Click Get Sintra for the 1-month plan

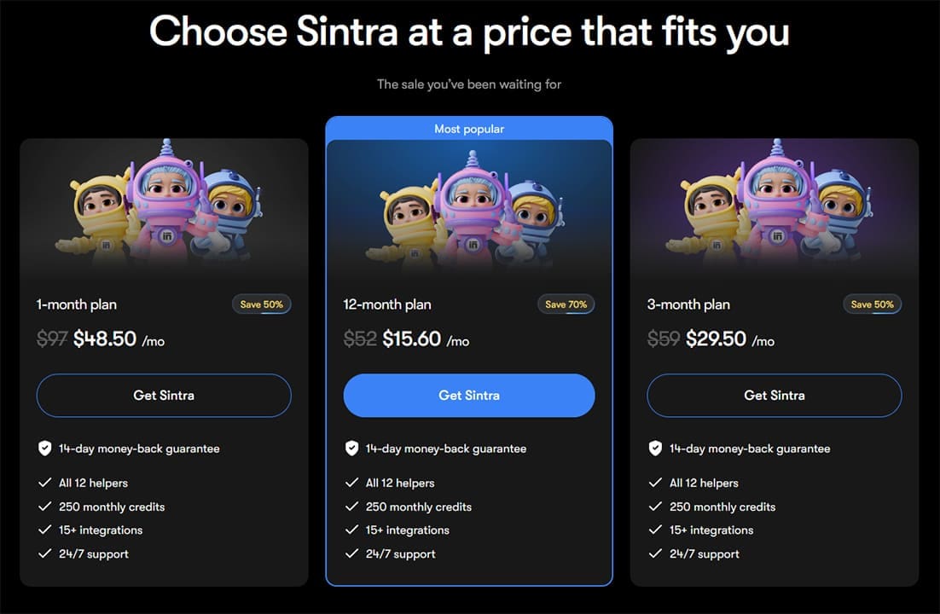point(164,396)
